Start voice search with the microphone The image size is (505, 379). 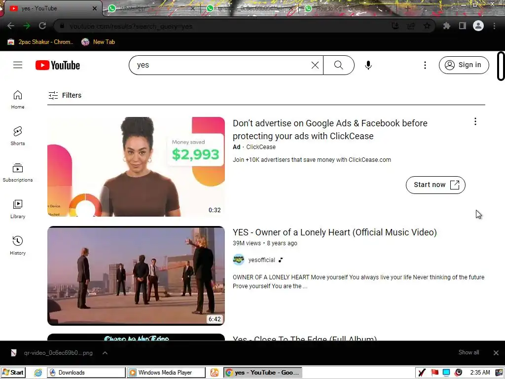point(368,65)
